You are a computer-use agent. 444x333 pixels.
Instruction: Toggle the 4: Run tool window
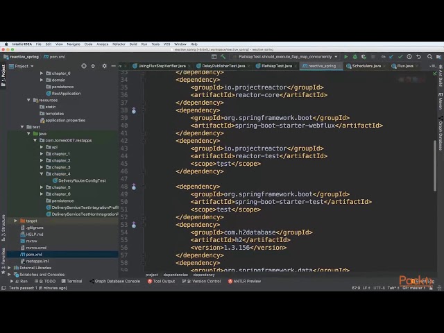click(x=19, y=281)
